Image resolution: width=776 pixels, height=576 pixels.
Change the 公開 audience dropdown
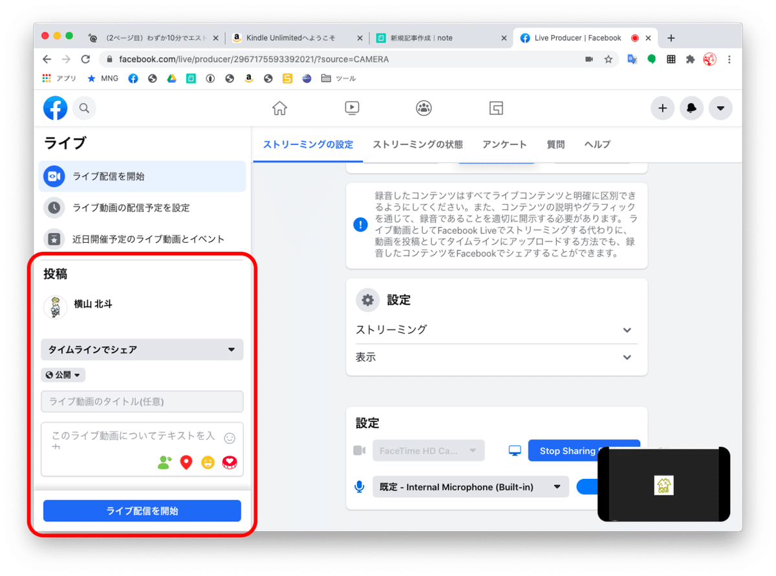pos(63,374)
